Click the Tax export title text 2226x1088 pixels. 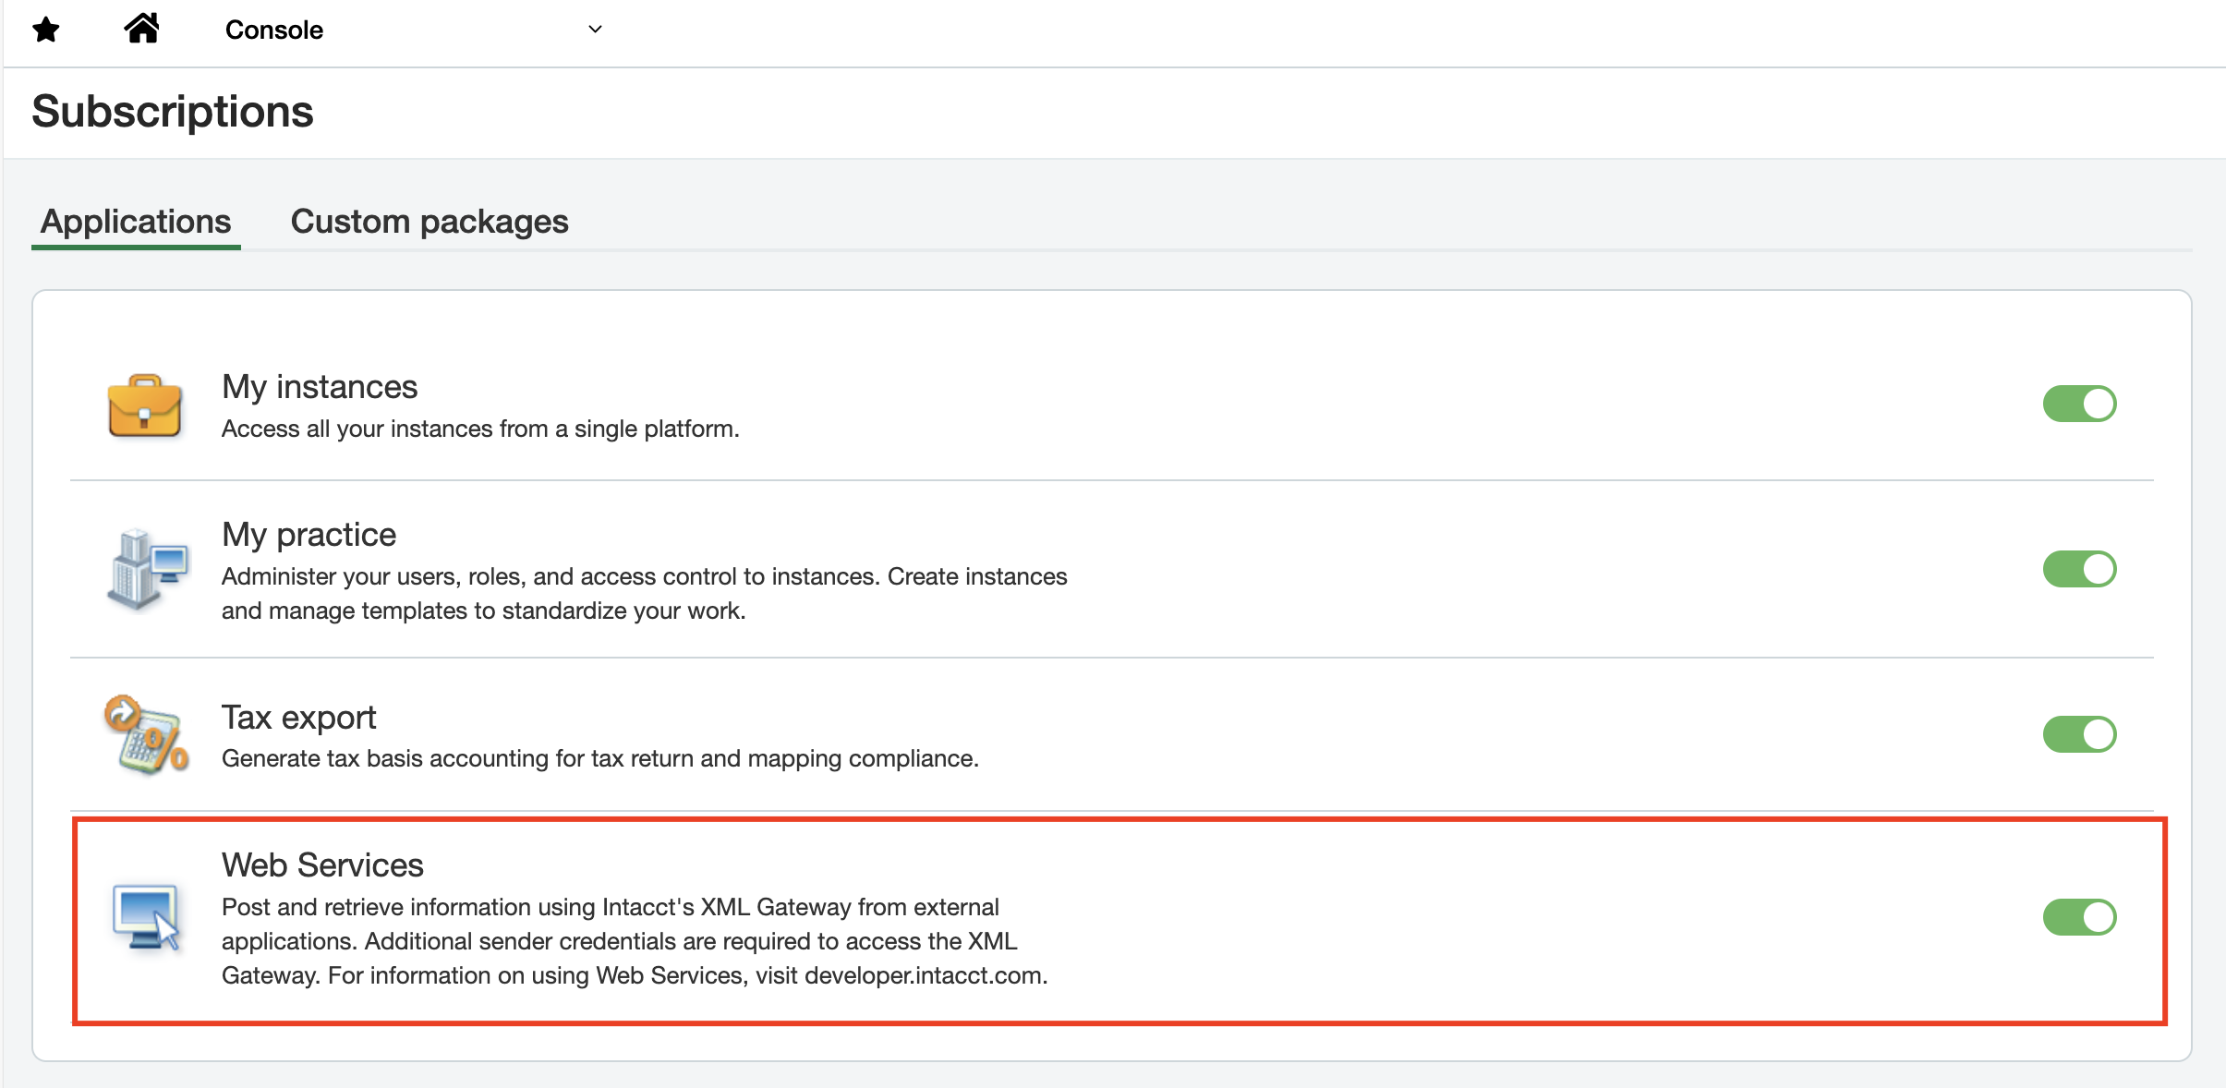coord(298,718)
